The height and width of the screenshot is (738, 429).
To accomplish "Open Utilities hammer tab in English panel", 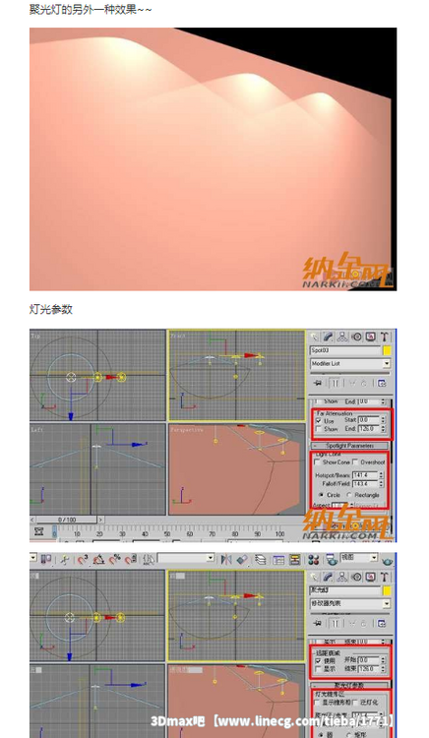I will (x=385, y=337).
